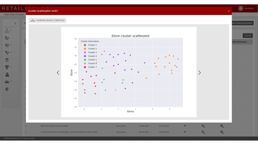Expand the HOME COMFORT ACCESSORIES row
The width and height of the screenshot is (258, 145).
pyautogui.click(x=26, y=132)
